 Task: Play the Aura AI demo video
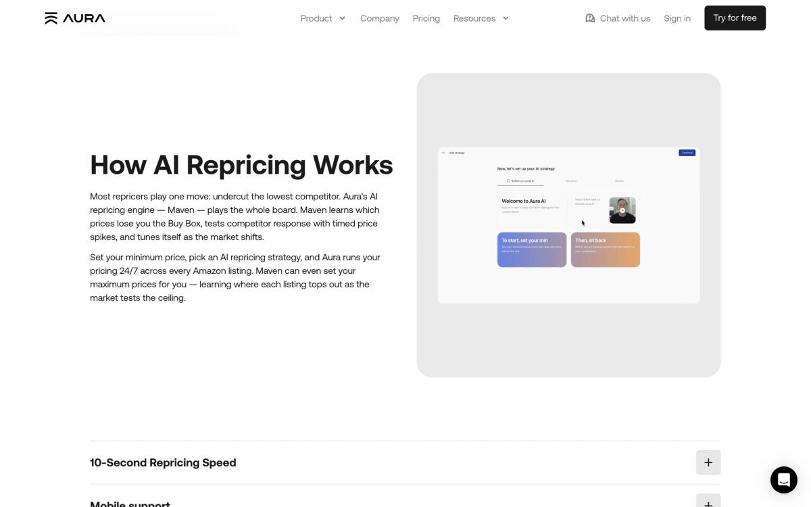tap(568, 225)
